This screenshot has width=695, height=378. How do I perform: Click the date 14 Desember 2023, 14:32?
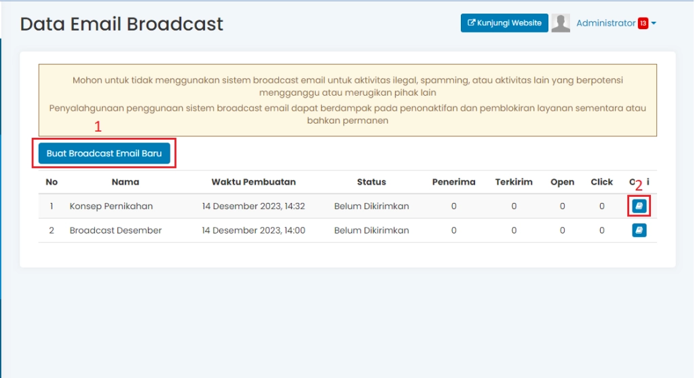click(x=254, y=206)
